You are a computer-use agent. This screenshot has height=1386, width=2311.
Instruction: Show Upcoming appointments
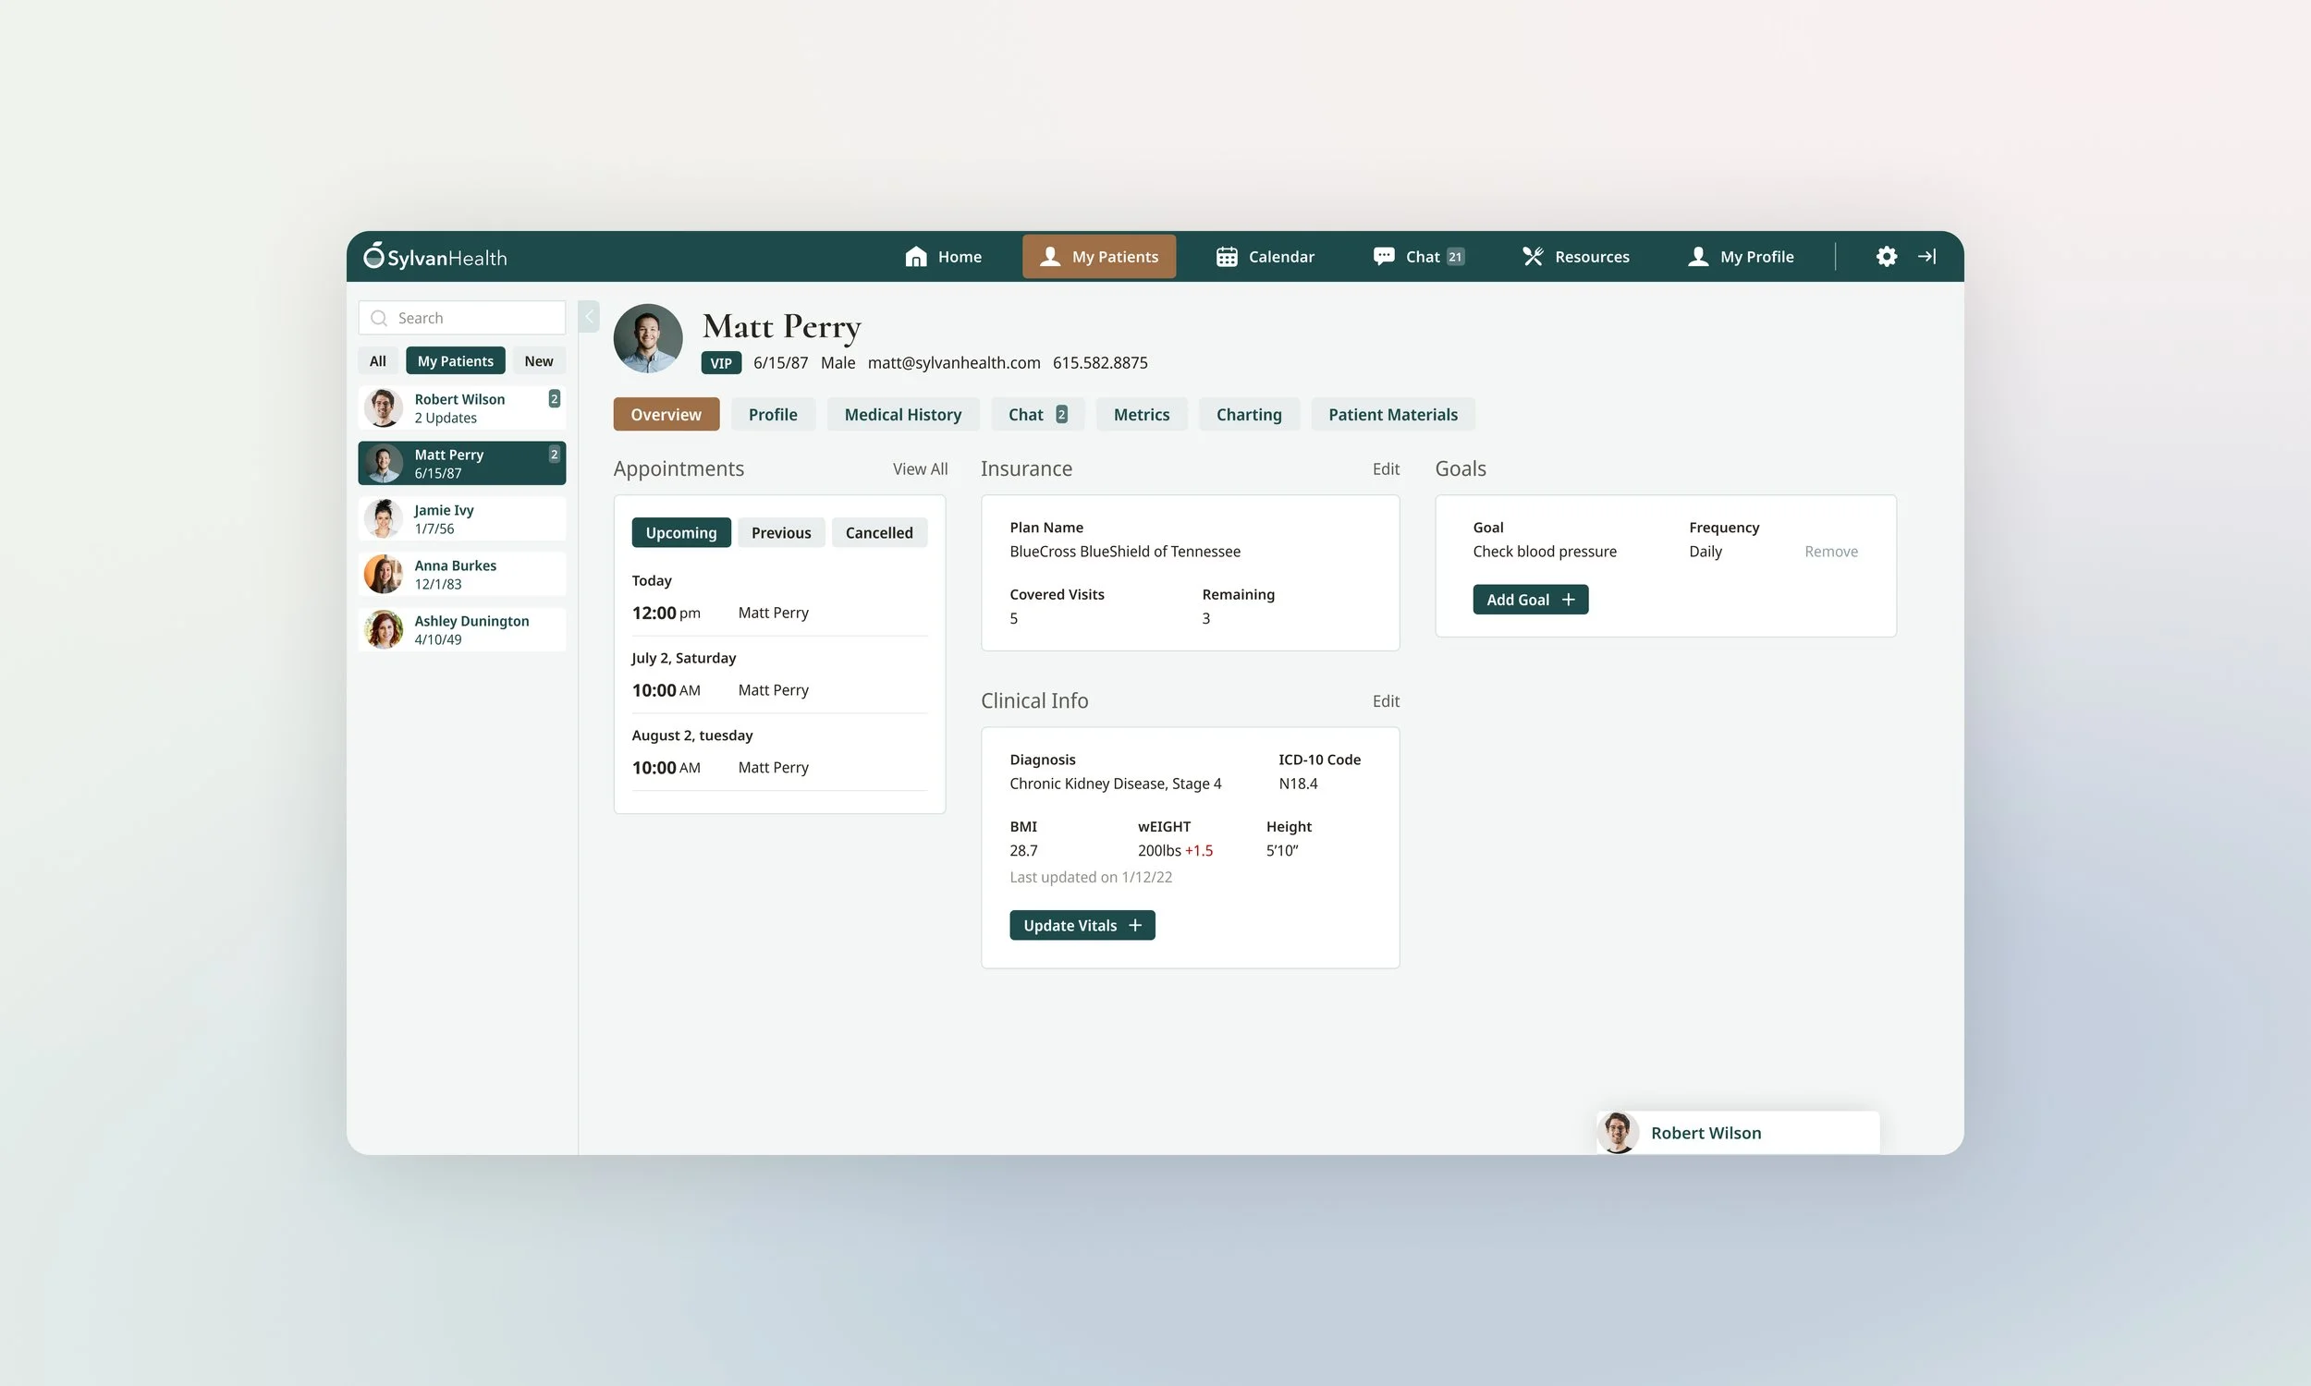point(681,532)
